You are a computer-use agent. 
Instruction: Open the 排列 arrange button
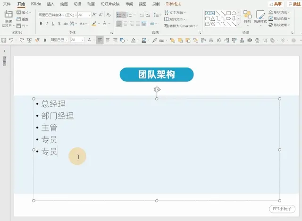pos(247,18)
